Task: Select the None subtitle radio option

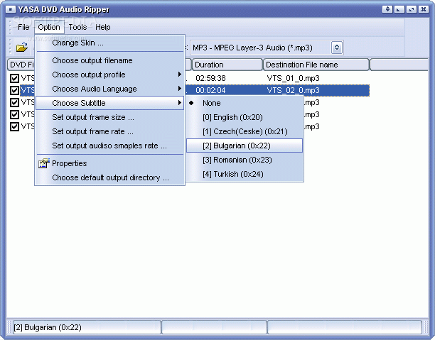Action: pyautogui.click(x=245, y=103)
